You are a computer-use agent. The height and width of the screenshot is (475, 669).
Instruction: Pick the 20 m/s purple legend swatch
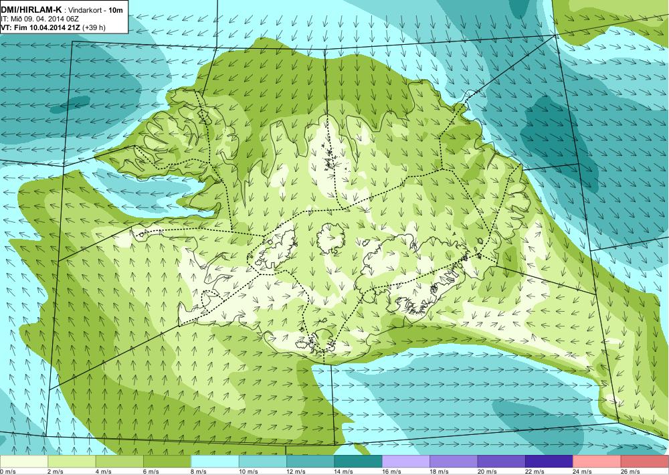502,462
